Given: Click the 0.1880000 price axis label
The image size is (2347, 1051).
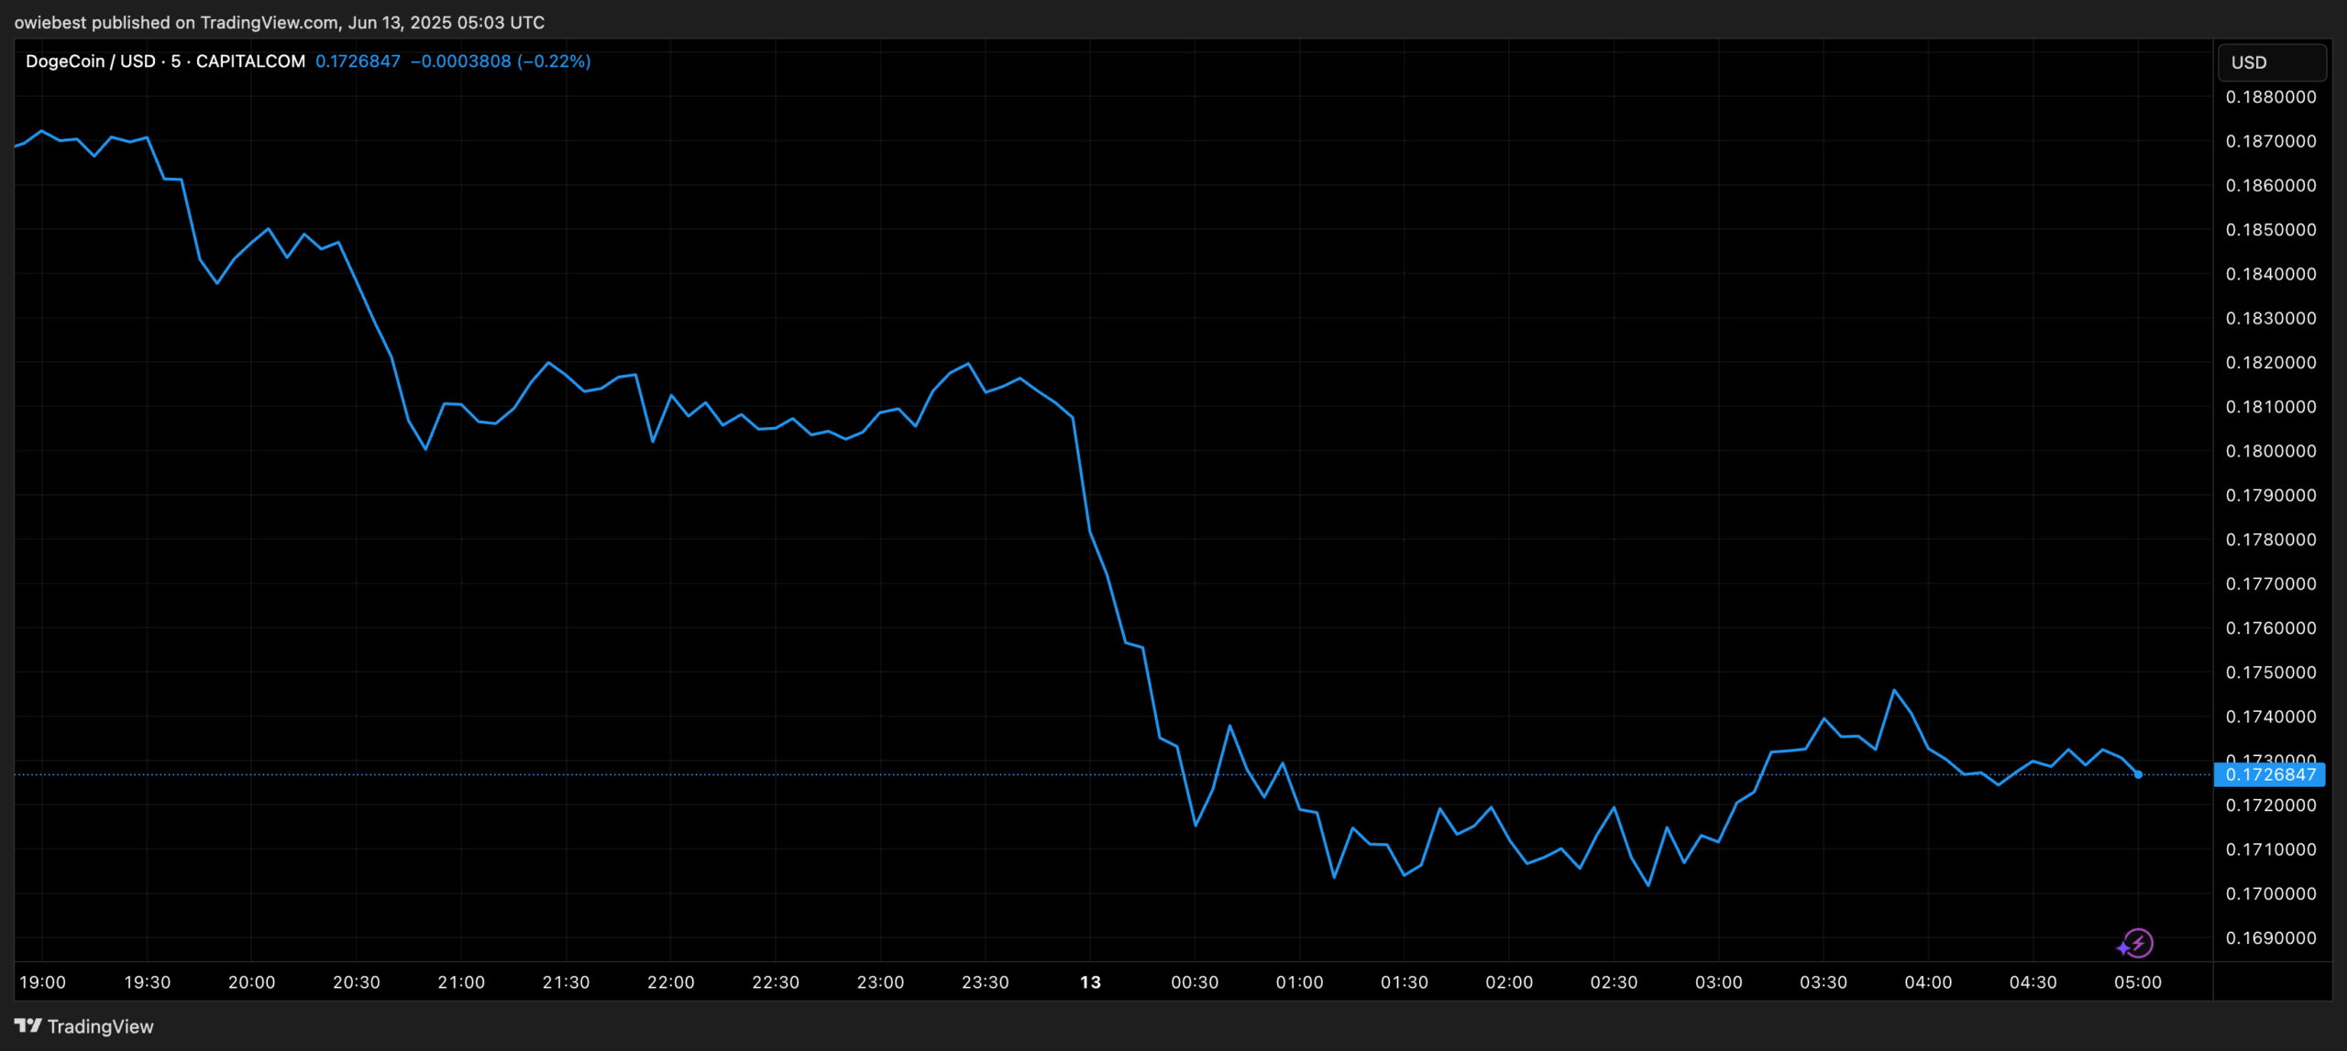Looking at the screenshot, I should (2271, 97).
